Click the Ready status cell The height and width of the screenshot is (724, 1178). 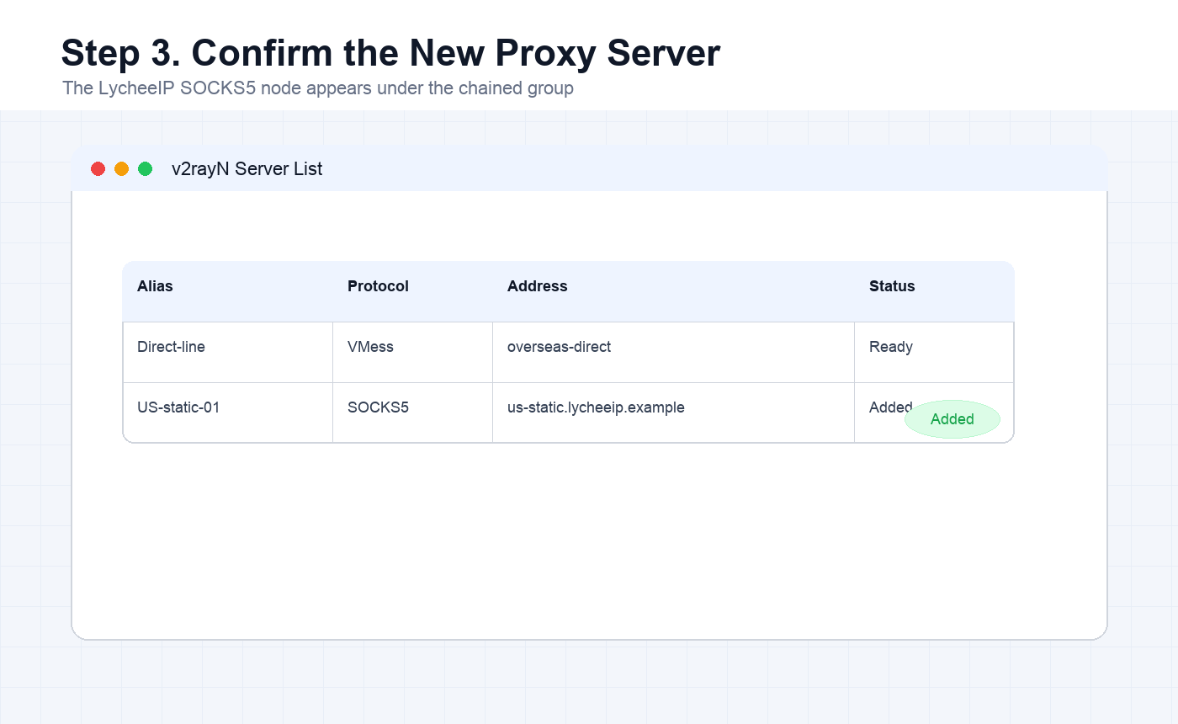tap(934, 352)
